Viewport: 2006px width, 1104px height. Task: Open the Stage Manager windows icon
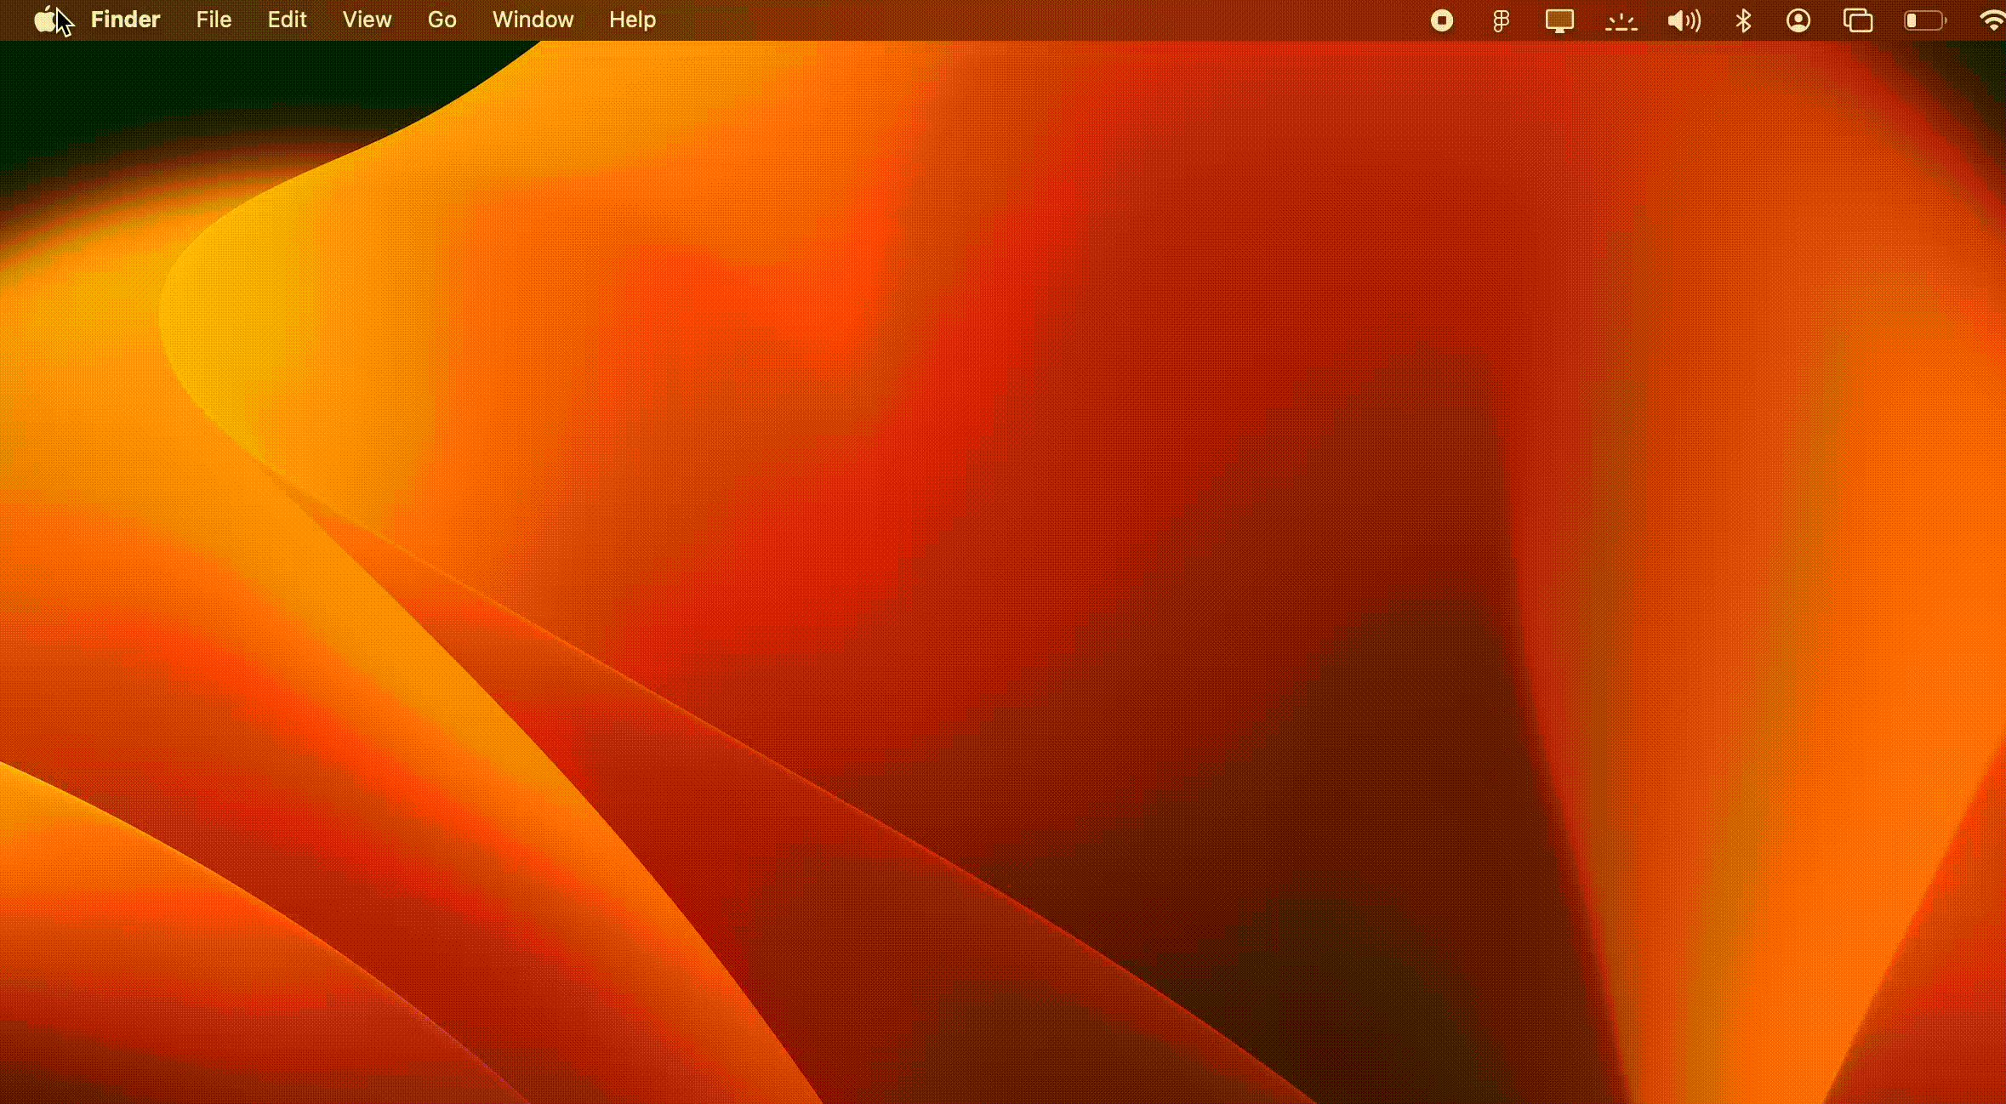(1858, 20)
